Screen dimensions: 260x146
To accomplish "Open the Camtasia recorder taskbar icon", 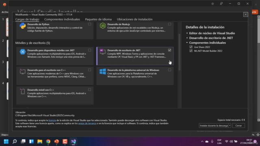I will [65, 142].
